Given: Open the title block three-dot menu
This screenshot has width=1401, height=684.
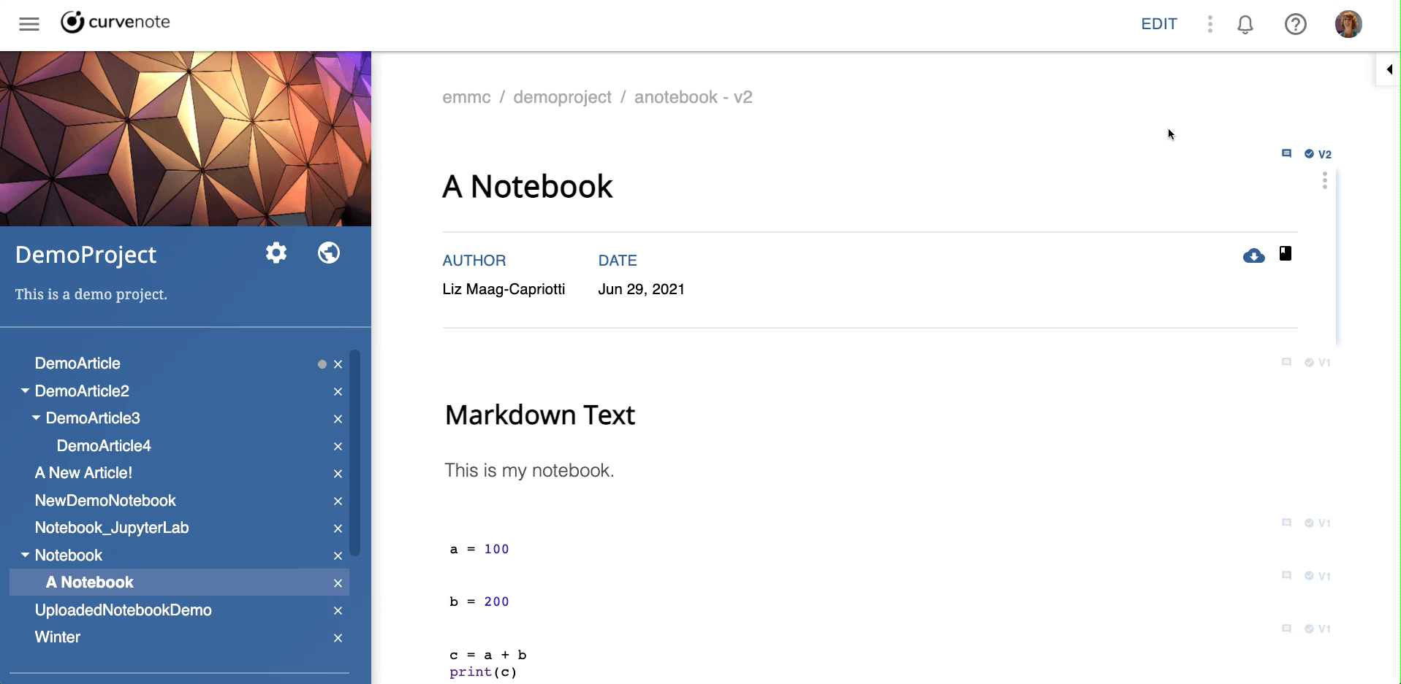Looking at the screenshot, I should pos(1324,181).
